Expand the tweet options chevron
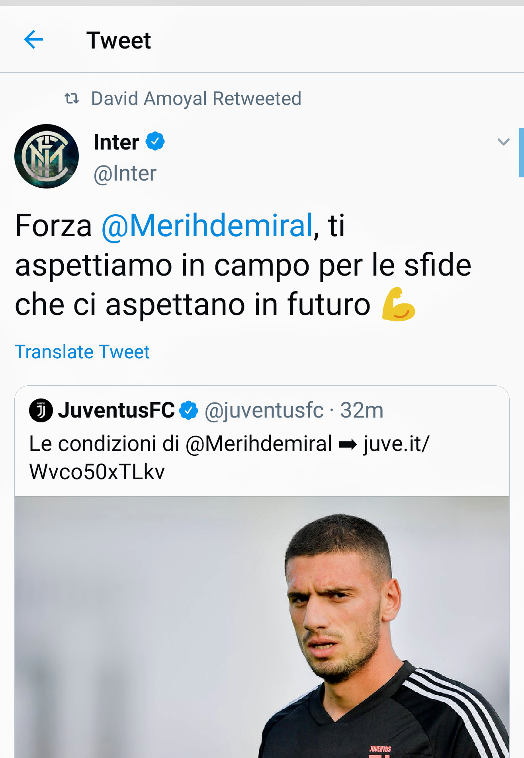 [503, 142]
